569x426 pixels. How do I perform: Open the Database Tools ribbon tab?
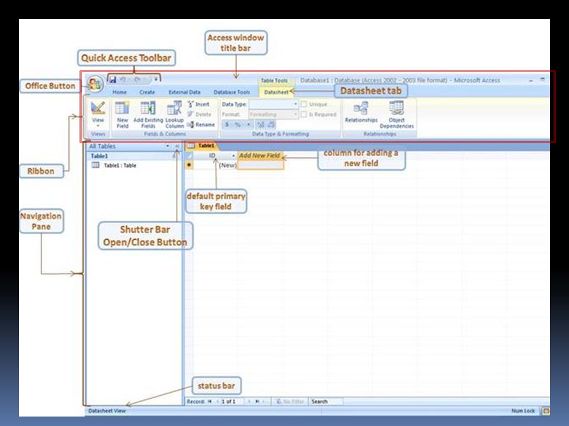(232, 92)
